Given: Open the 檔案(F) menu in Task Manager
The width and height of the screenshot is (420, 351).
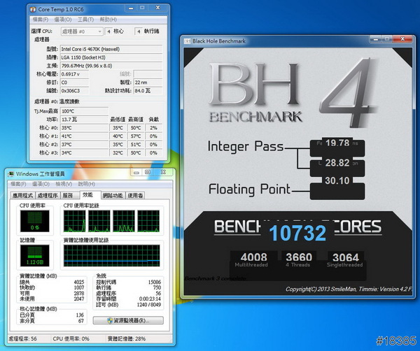Looking at the screenshot, I should pos(18,184).
